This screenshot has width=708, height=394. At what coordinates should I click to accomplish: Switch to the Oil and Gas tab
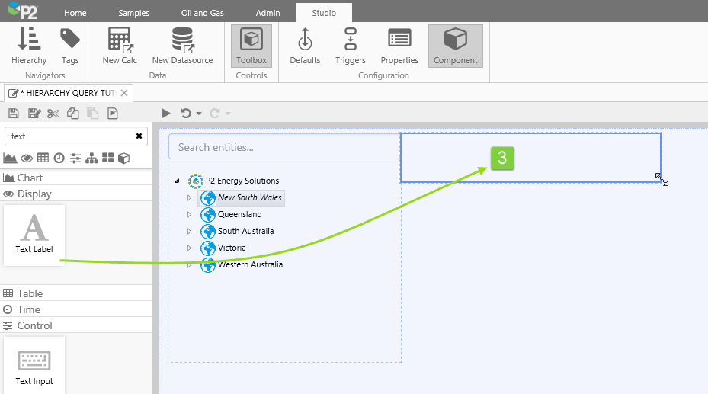click(203, 13)
